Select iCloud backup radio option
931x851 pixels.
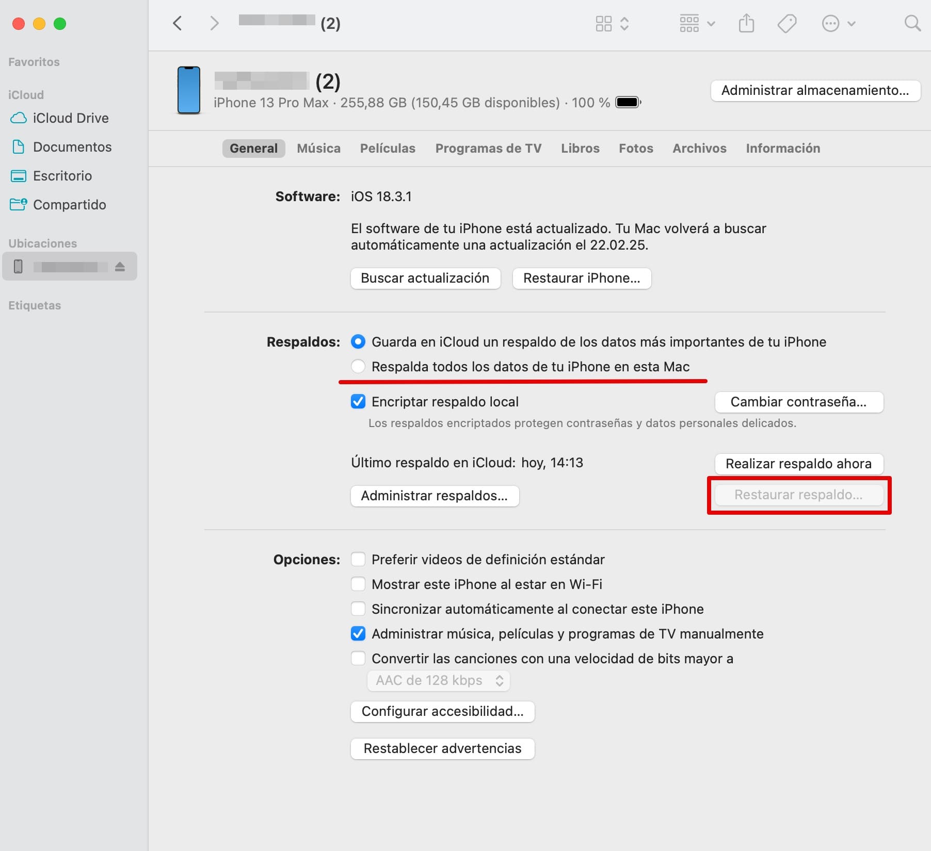(x=358, y=341)
